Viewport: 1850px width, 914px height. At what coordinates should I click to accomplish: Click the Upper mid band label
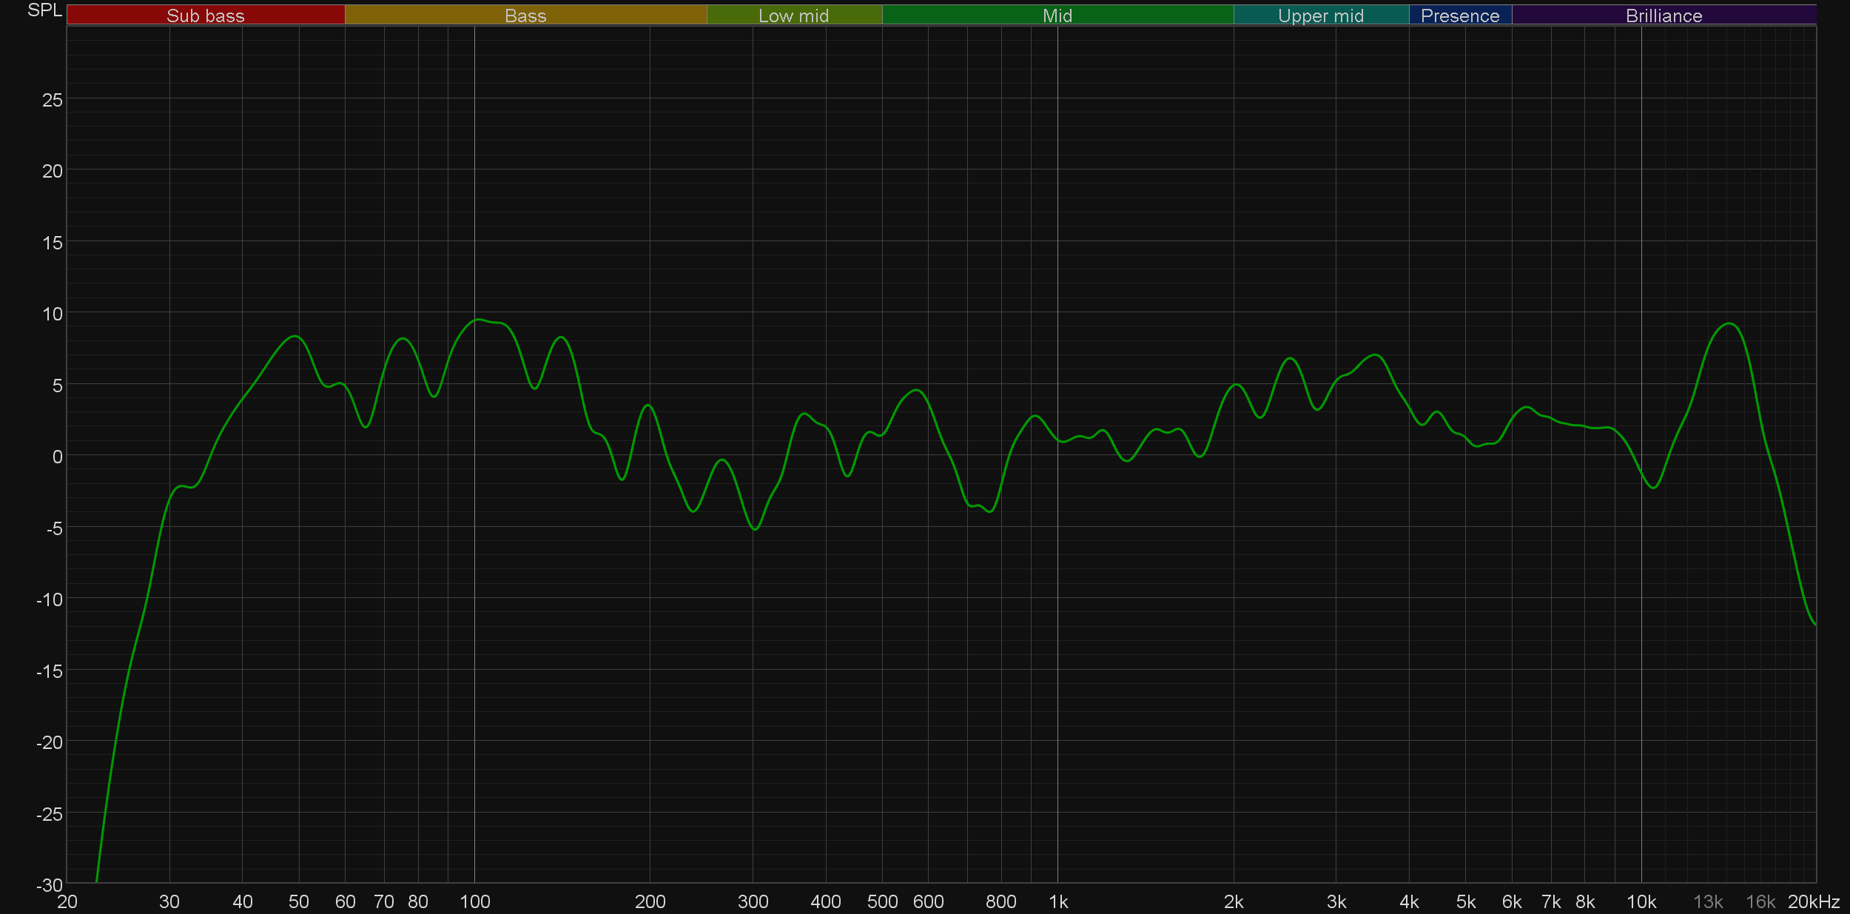[x=1320, y=16]
